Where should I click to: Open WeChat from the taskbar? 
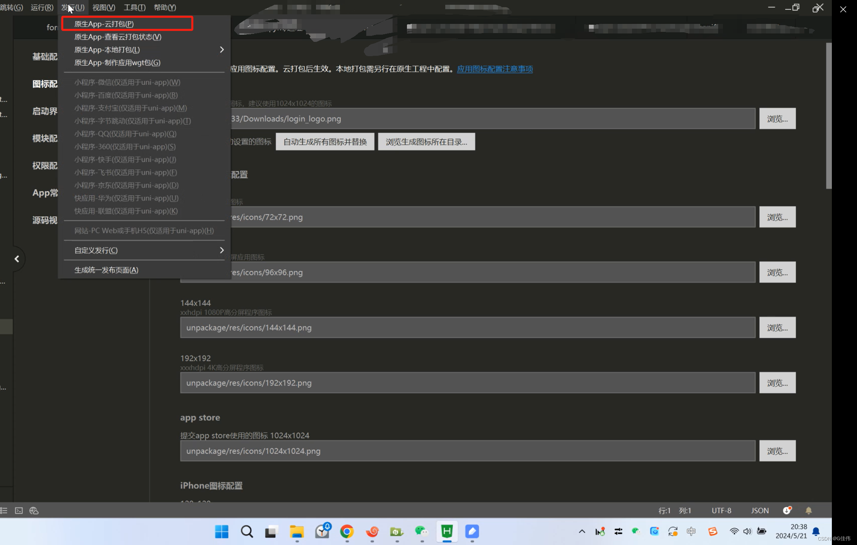point(421,531)
